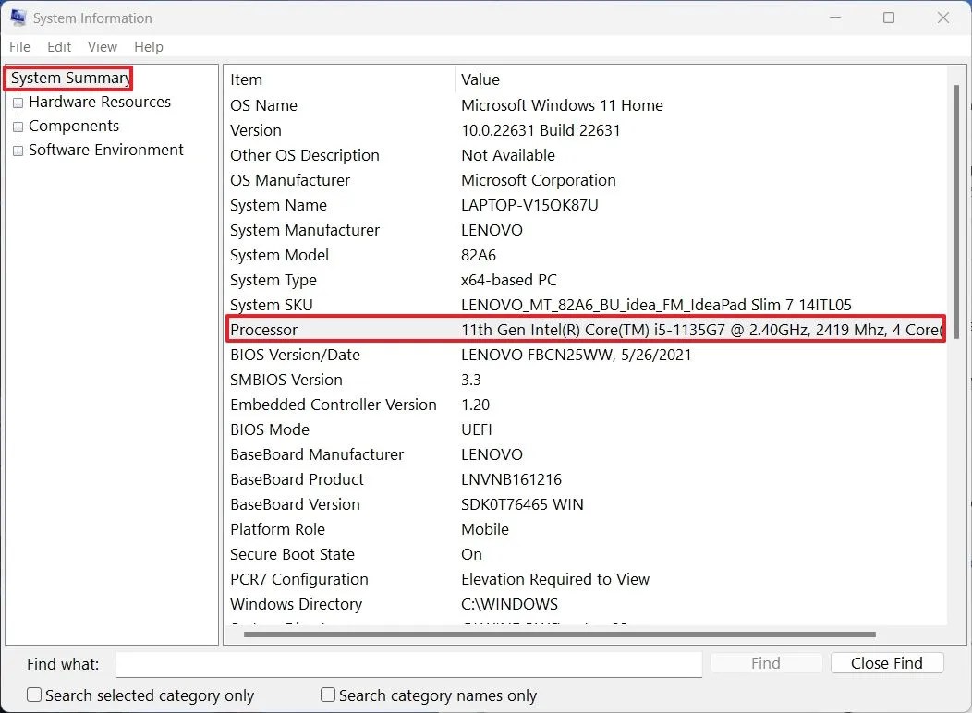This screenshot has width=972, height=713.
Task: Open the View menu
Action: [102, 46]
